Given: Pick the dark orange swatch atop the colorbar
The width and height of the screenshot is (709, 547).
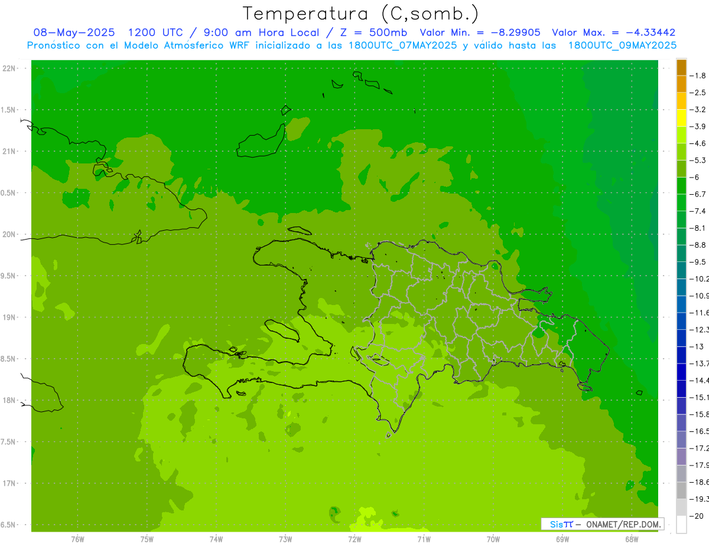Looking at the screenshot, I should tap(682, 67).
